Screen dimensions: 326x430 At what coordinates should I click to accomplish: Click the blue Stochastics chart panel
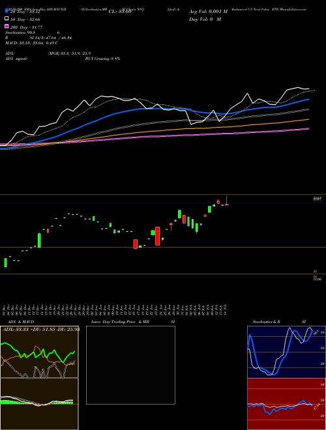point(286,352)
